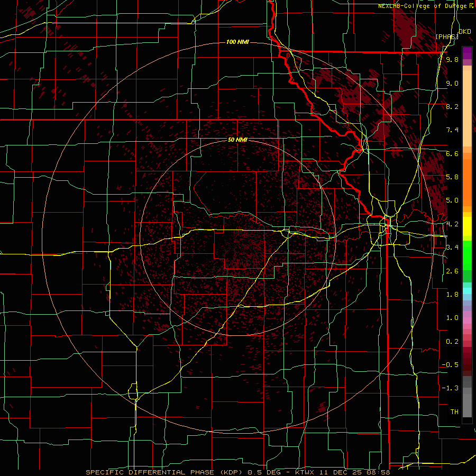Click the DKD label above the legend
476x476 pixels.
coord(465,32)
